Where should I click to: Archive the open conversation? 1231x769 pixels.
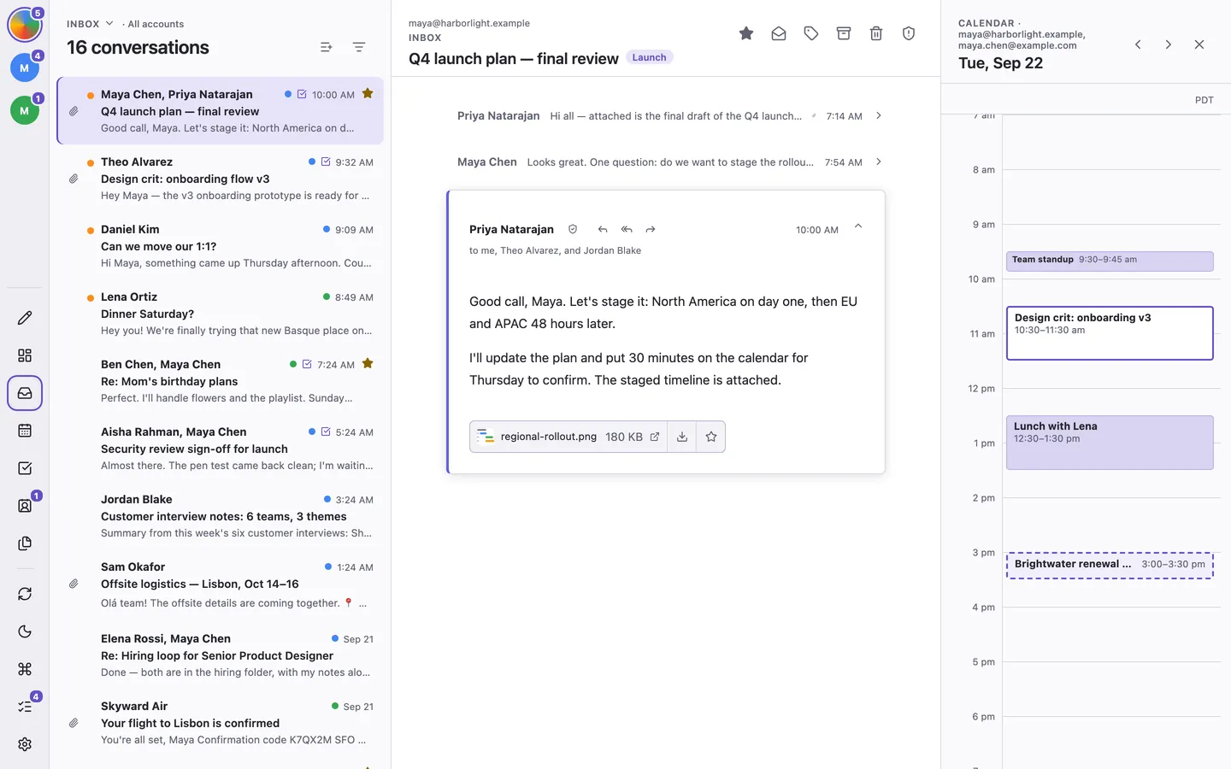[x=844, y=33]
